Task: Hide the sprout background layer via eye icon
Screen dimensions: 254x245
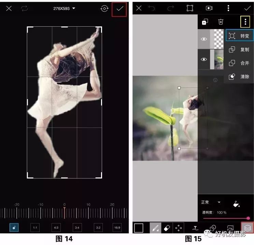Action: (x=204, y=59)
